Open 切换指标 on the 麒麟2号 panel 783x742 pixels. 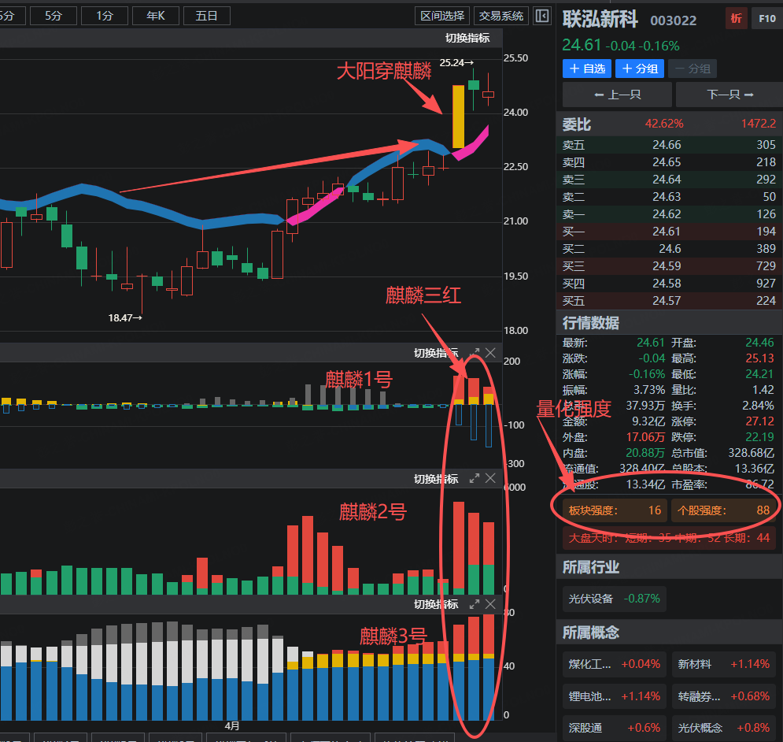(435, 479)
